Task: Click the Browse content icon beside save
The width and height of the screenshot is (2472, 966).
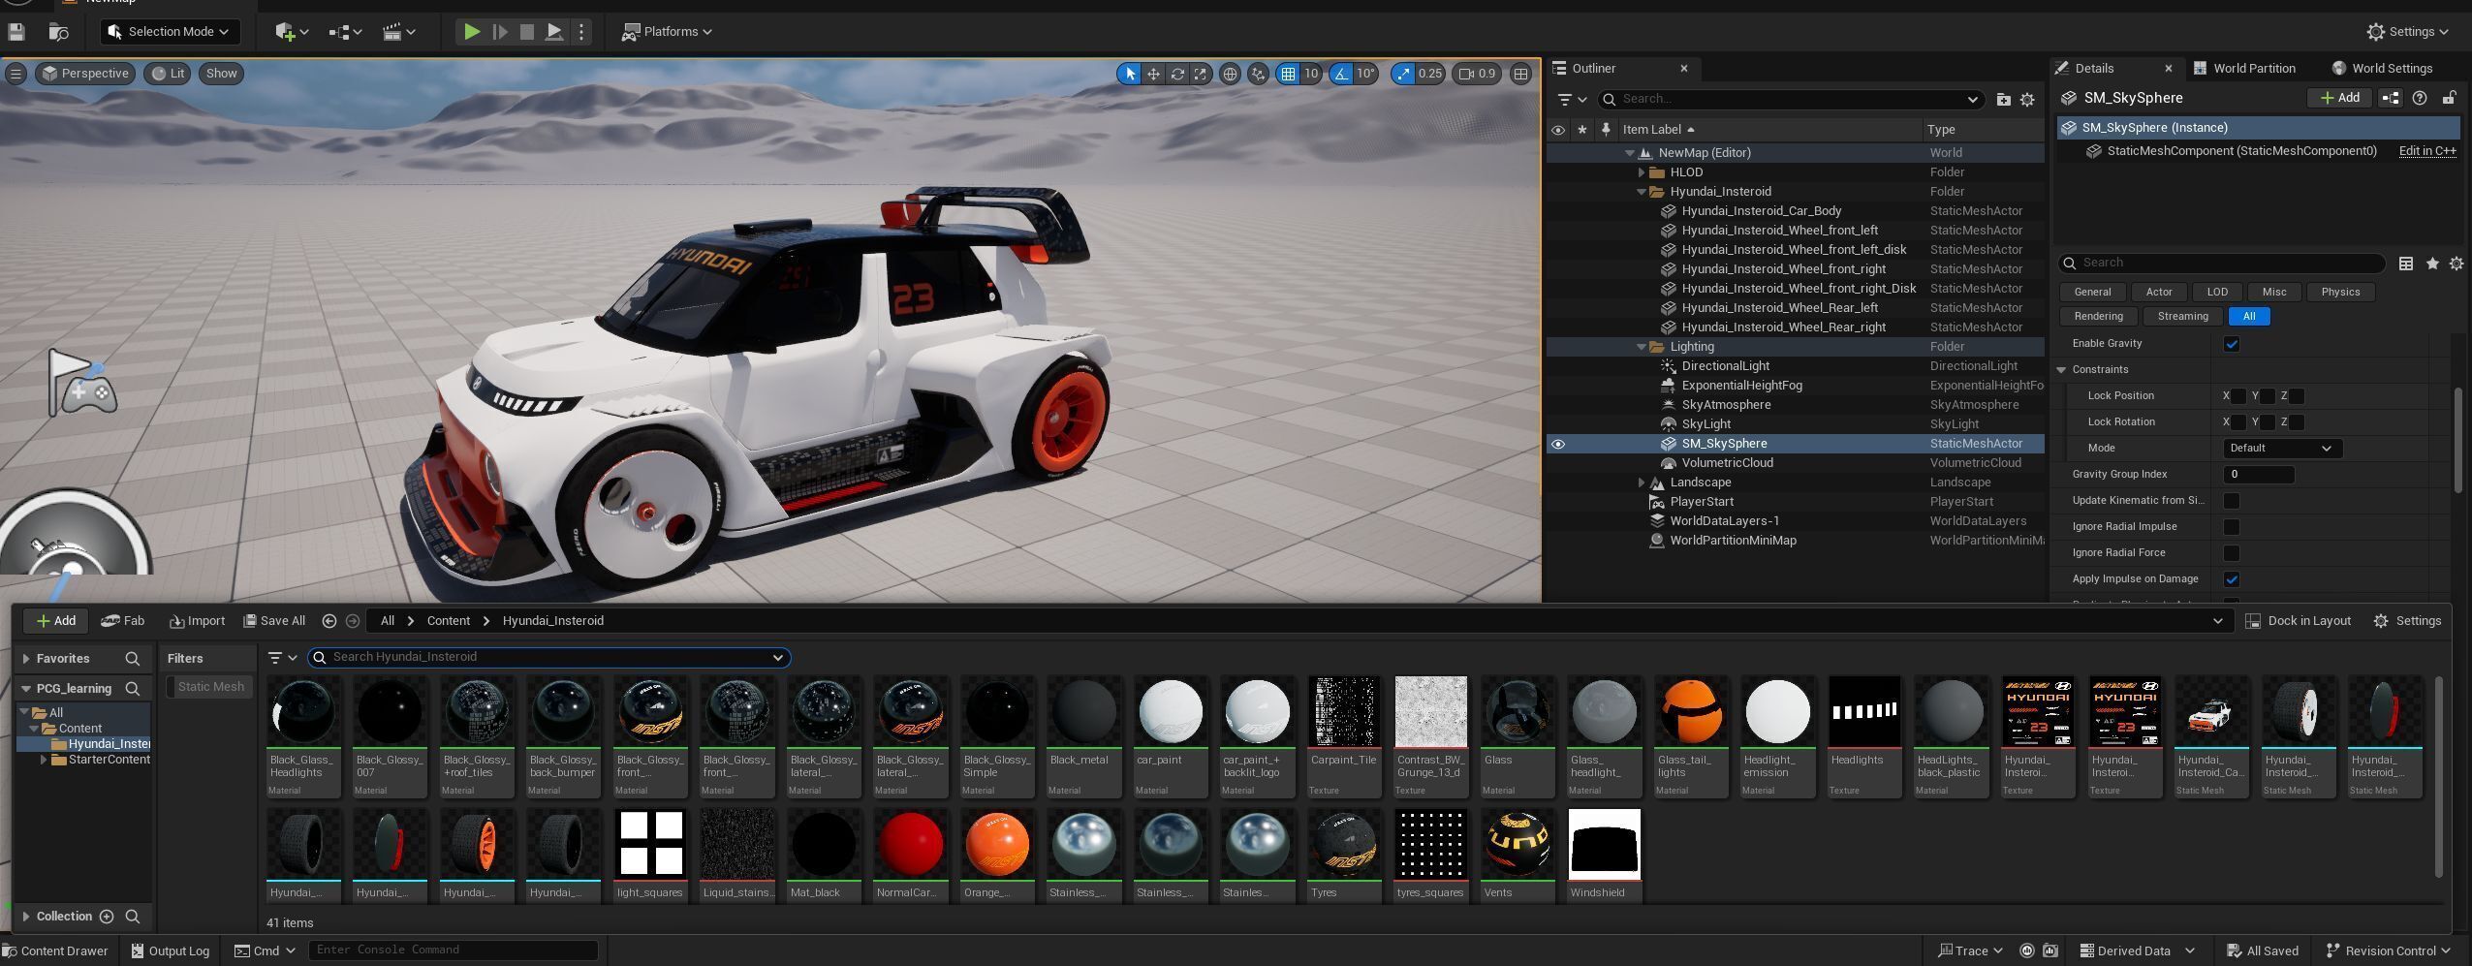Action: [58, 32]
